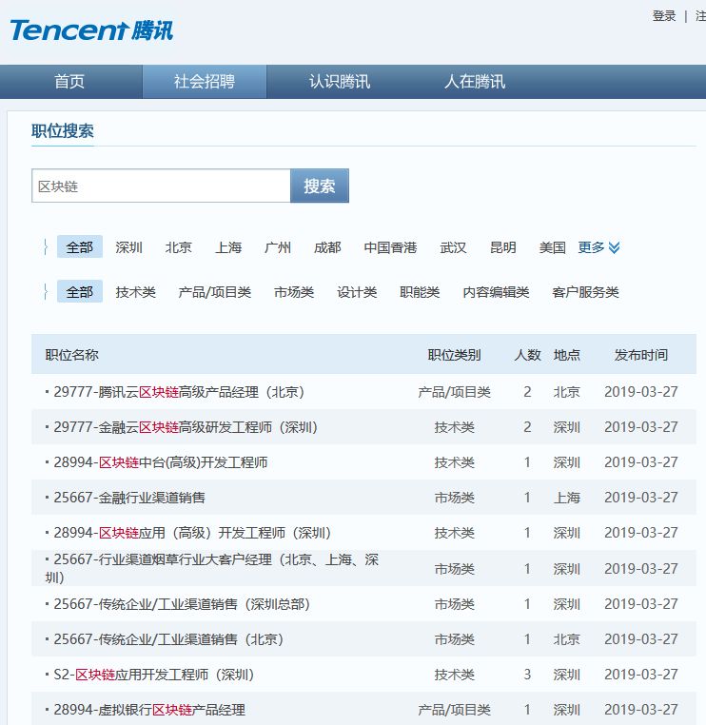The height and width of the screenshot is (725, 706).
Task: Click the 搜索 search button
Action: (320, 186)
